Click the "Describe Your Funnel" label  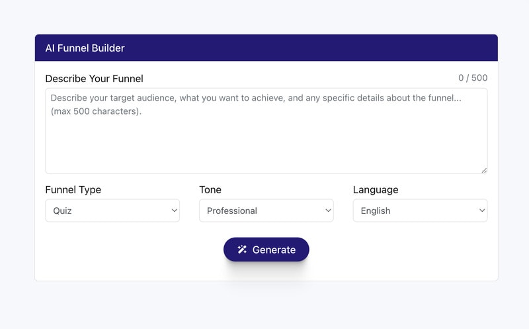click(x=94, y=79)
